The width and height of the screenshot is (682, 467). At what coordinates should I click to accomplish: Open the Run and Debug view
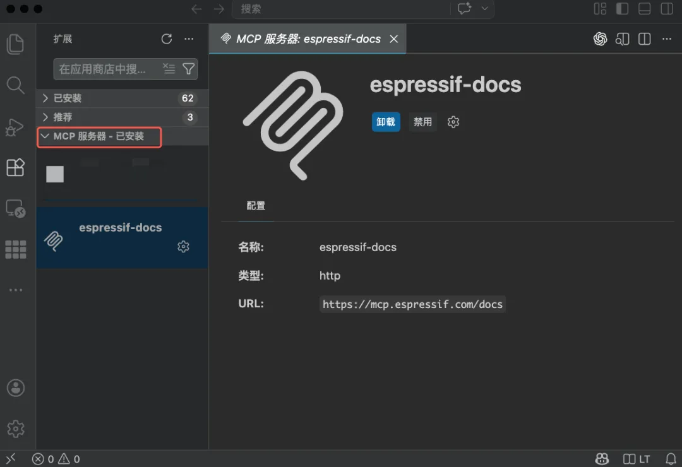pos(15,127)
